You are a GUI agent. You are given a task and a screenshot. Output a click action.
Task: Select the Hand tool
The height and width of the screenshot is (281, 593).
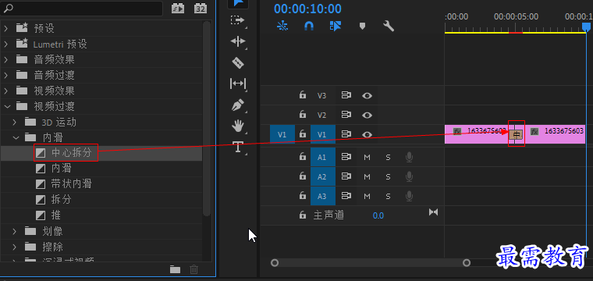[238, 126]
